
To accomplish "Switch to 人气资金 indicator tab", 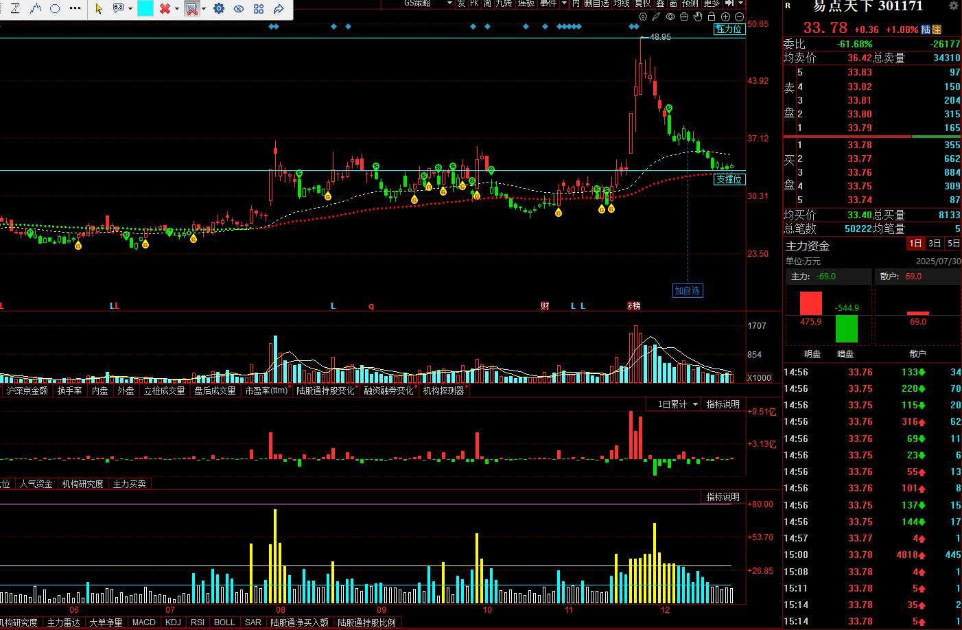I will pyautogui.click(x=36, y=484).
